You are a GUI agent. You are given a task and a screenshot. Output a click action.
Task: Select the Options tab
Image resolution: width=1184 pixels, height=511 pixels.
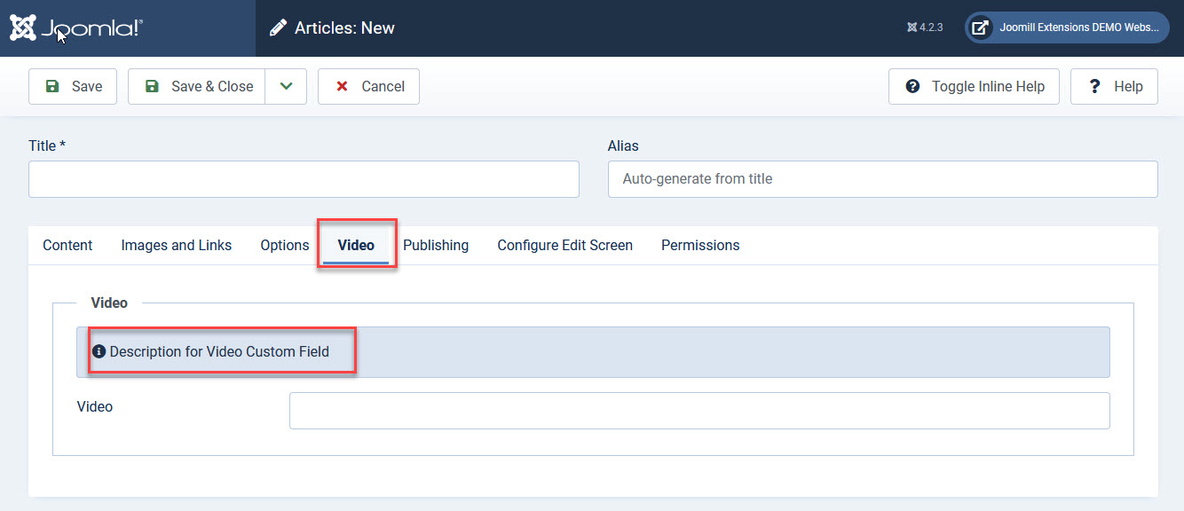pyautogui.click(x=284, y=246)
